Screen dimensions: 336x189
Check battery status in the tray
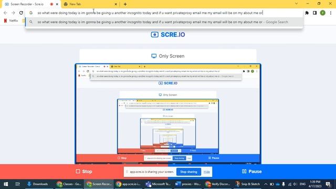[x=272, y=184]
